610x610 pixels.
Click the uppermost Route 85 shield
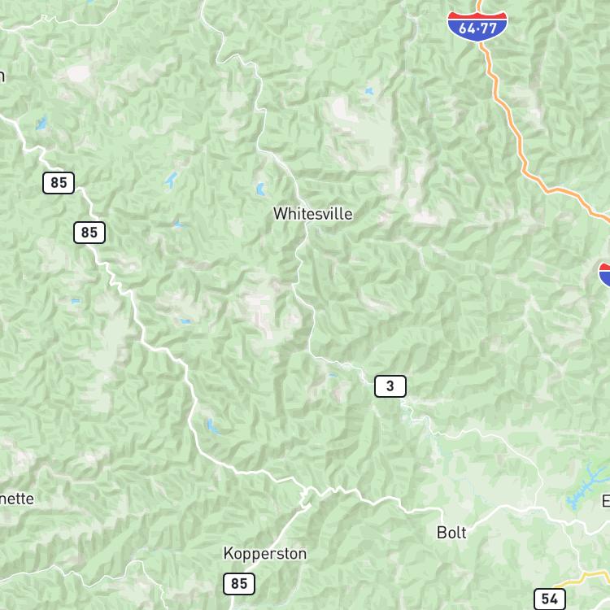pyautogui.click(x=59, y=183)
